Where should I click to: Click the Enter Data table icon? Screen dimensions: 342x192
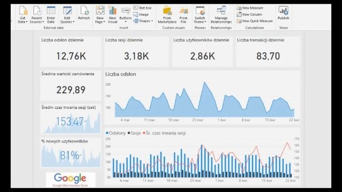point(51,11)
